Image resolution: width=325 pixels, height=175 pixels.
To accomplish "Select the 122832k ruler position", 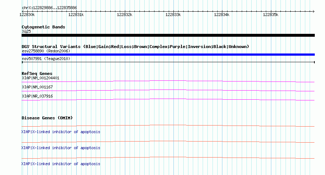I will [125, 15].
